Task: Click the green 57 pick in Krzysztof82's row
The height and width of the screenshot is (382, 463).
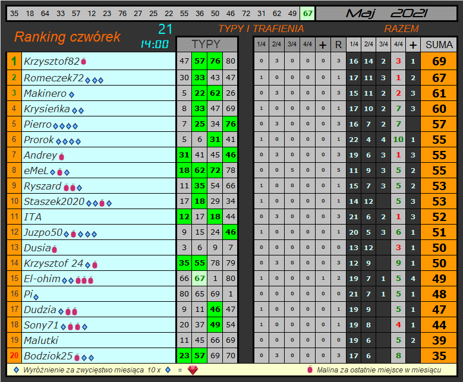Action: pos(200,61)
